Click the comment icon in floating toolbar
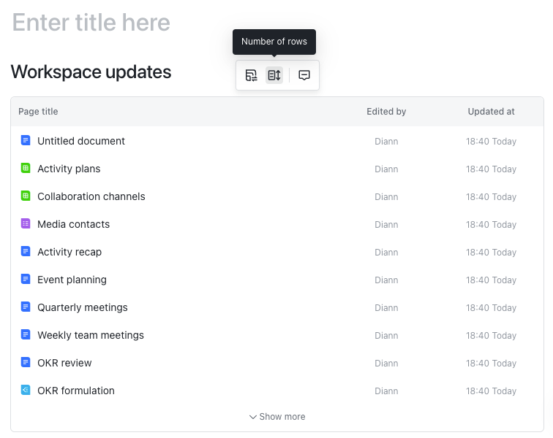The height and width of the screenshot is (438, 553). pos(304,75)
